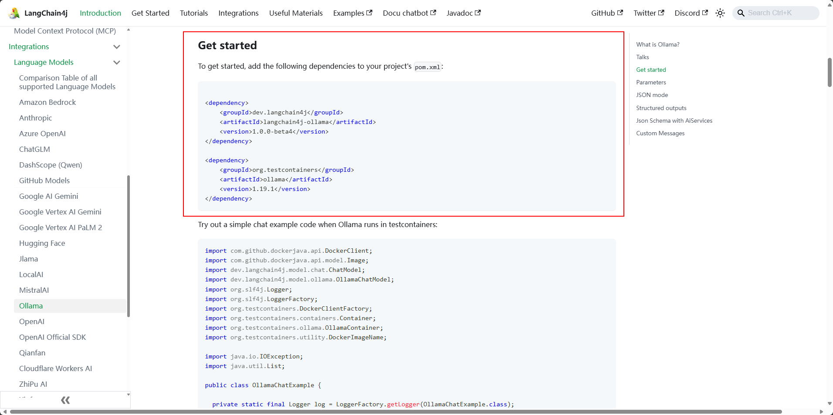Image resolution: width=833 pixels, height=415 pixels.
Task: Open the Integrations navbar item
Action: [x=238, y=13]
